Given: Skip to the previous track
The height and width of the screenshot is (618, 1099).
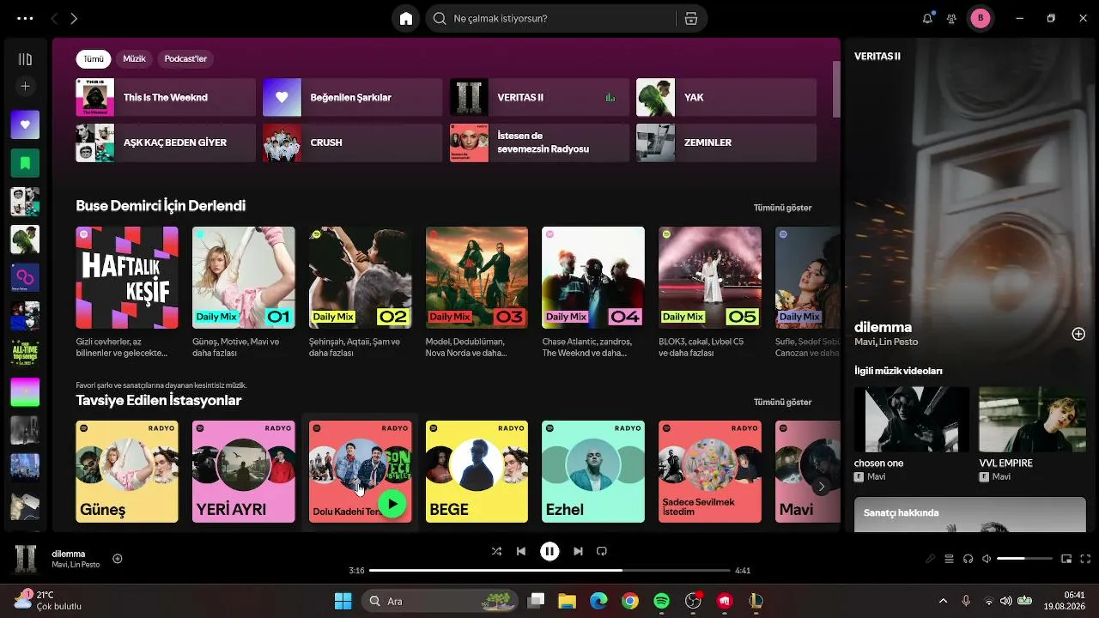Looking at the screenshot, I should point(520,551).
